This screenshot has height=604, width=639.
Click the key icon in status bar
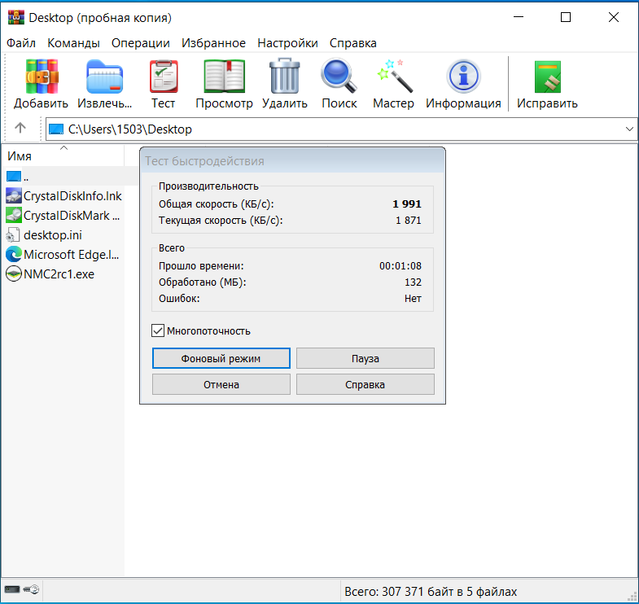(31, 589)
